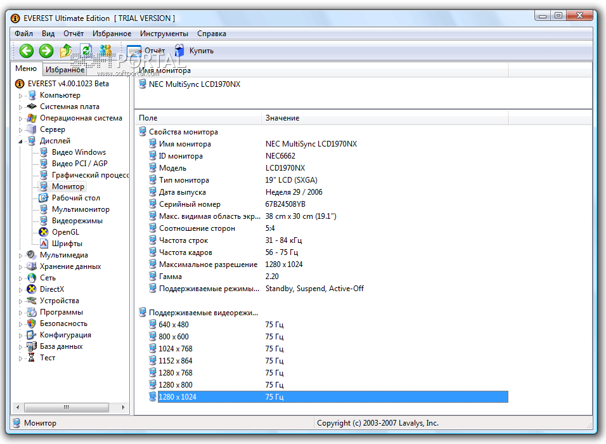606x444 pixels.
Task: Select the Видео Windows tree item
Action: (79, 152)
